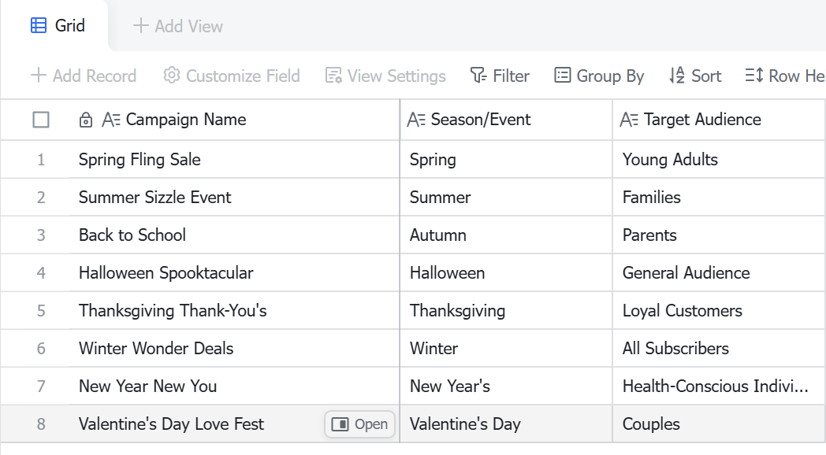
Task: Open the Valentine's Day Love Fest record
Action: [359, 424]
